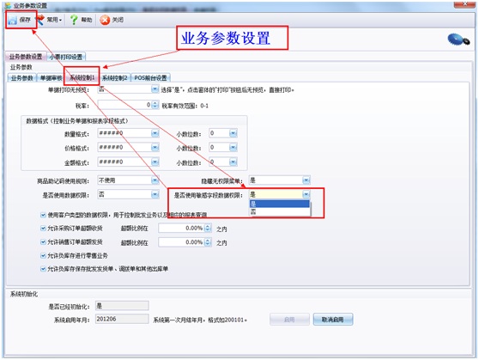Screen dimensions: 479x360
Task: Toggle 使用客户类型的数据权限 checkbox
Action: (x=43, y=215)
